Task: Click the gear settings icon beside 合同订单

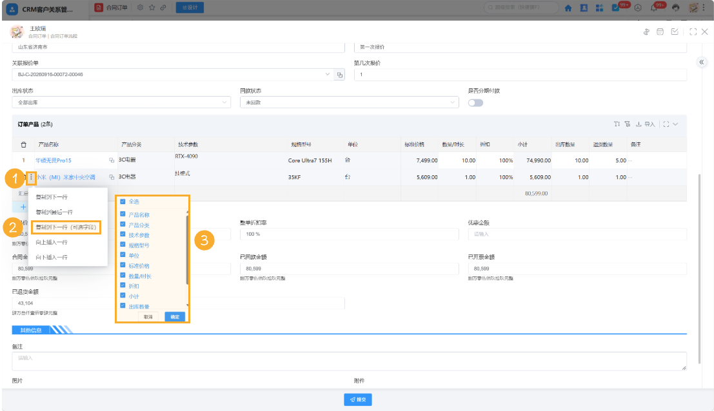Action: [140, 7]
